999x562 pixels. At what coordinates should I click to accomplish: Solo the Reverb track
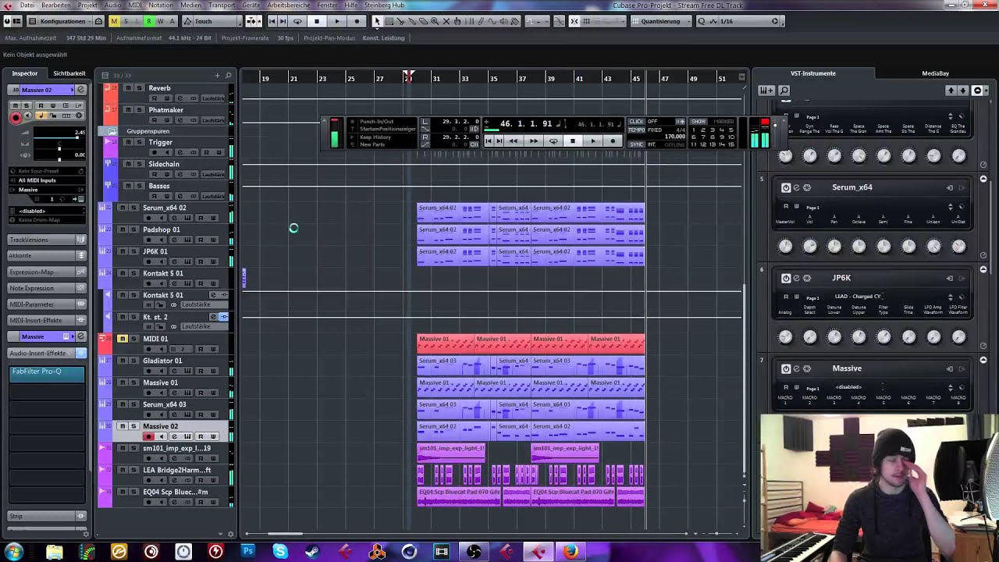coord(139,88)
